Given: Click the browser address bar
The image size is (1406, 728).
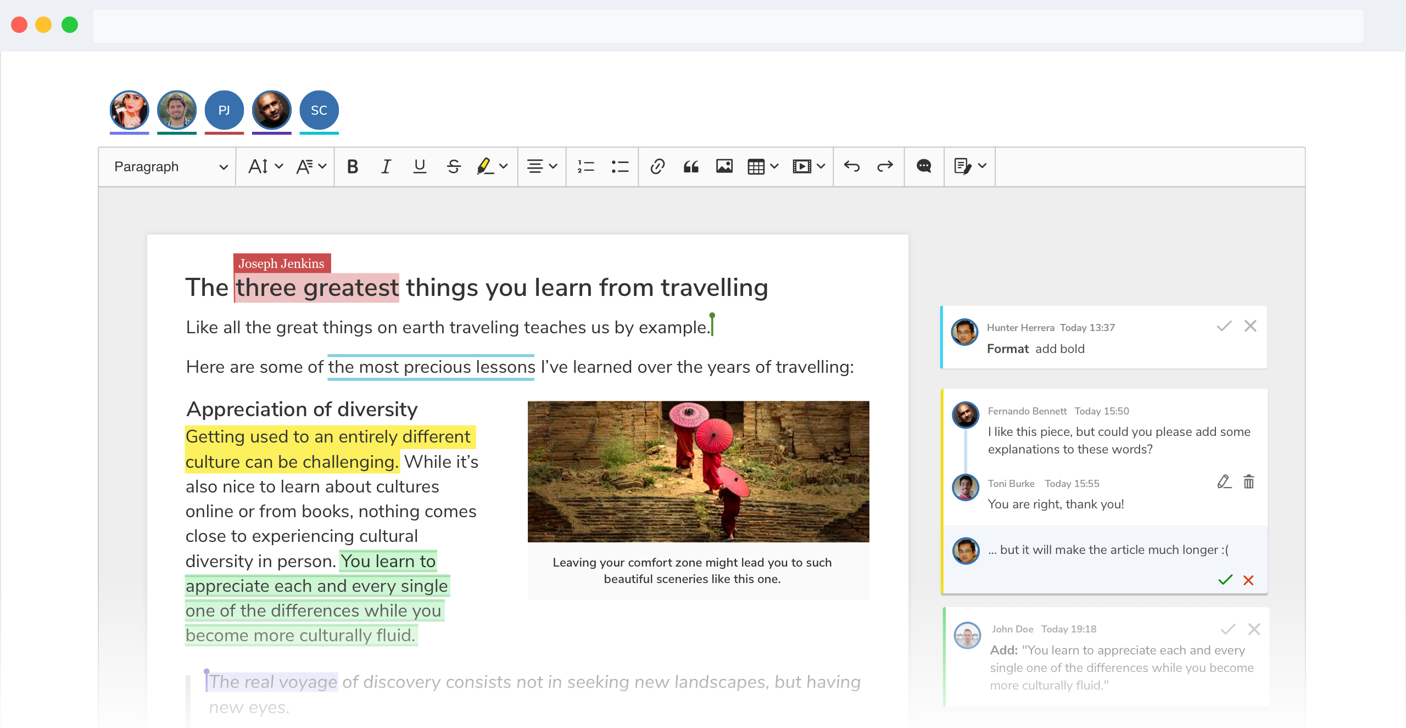Looking at the screenshot, I should pos(728,26).
